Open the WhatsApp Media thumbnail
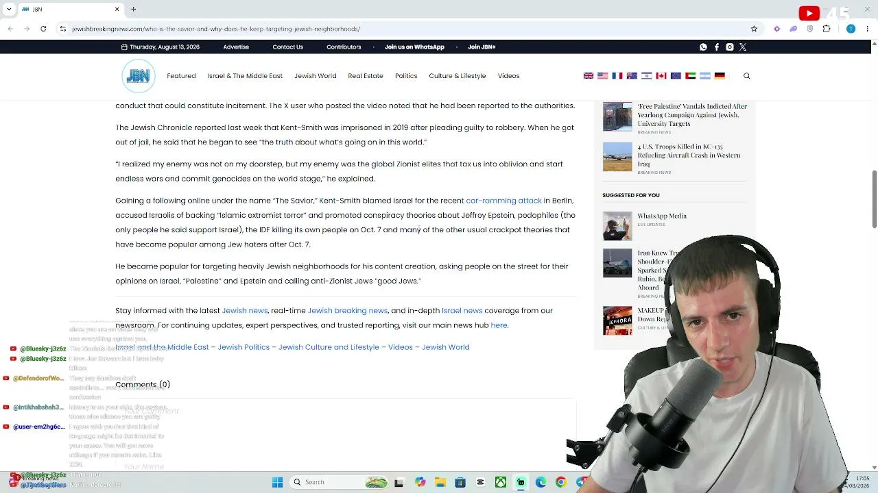The height and width of the screenshot is (493, 878). tap(617, 226)
